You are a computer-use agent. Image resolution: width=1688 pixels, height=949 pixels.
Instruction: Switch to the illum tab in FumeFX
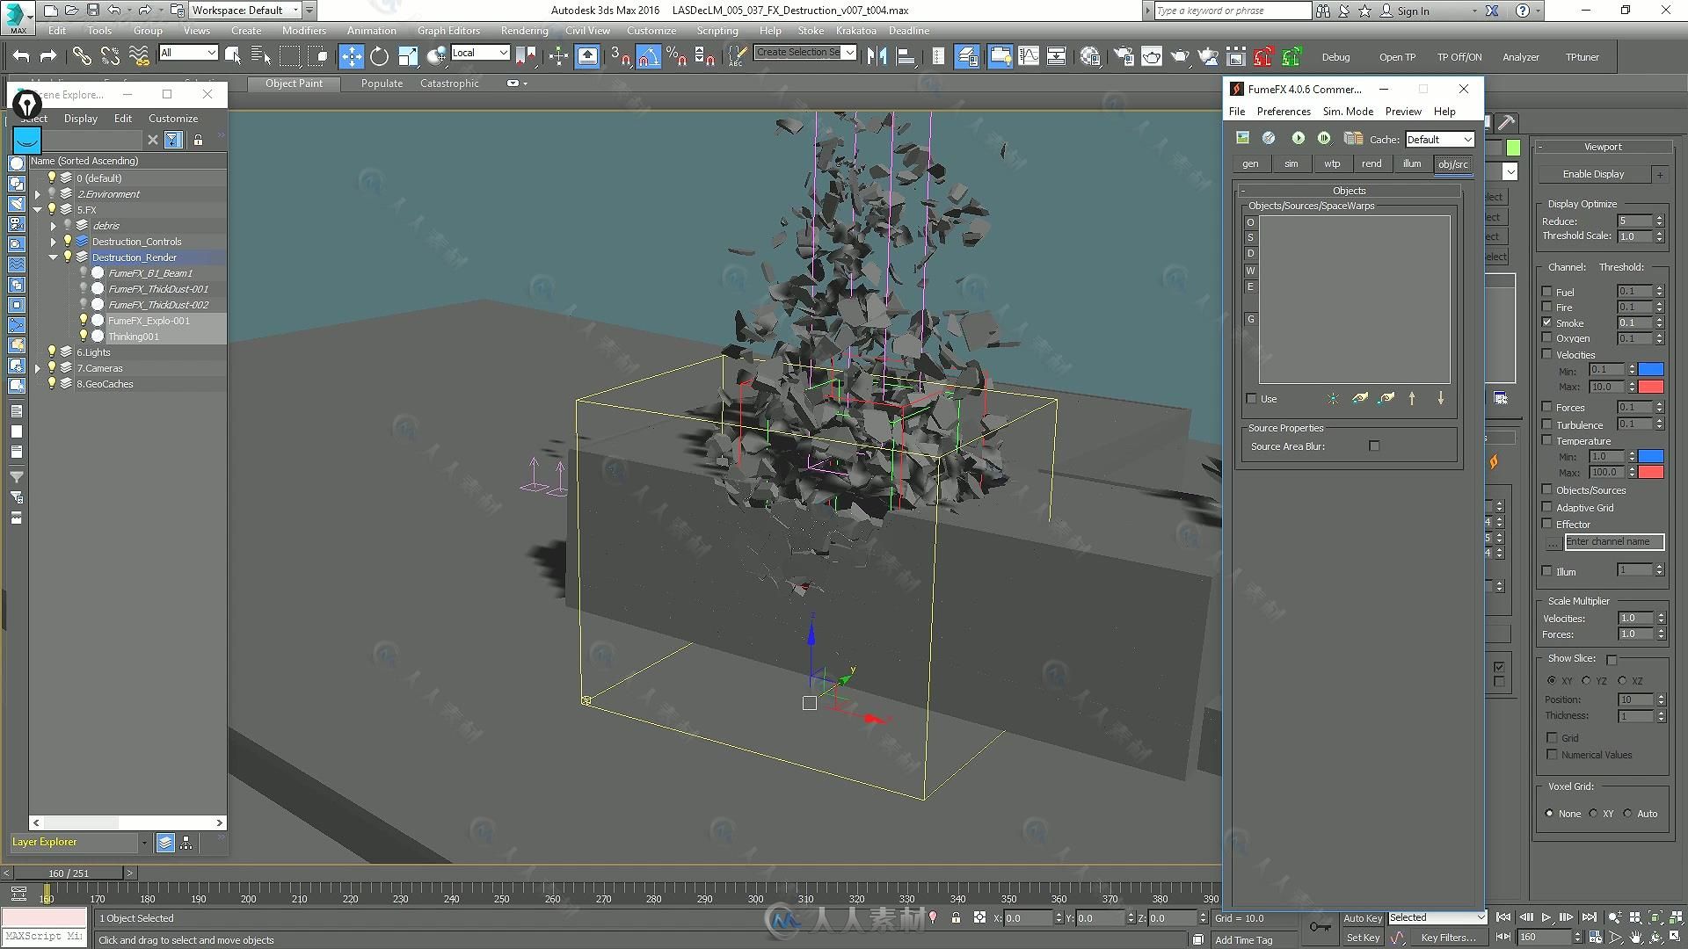(1411, 163)
